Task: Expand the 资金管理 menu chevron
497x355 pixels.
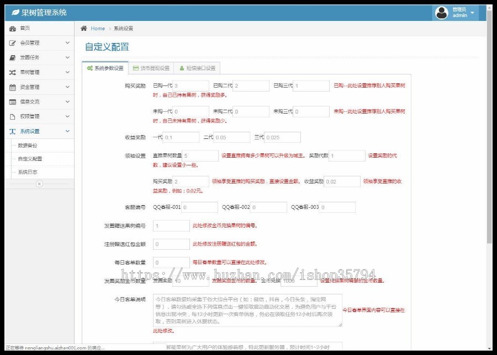Action: [67, 86]
